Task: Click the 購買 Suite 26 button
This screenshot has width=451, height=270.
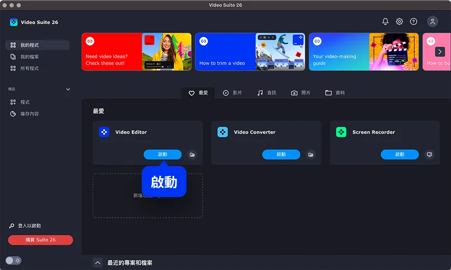Action: click(x=41, y=240)
